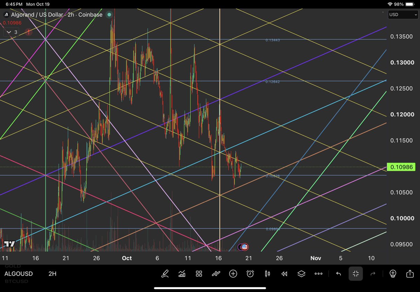Tap the 6:45 PM clock
Screen dimensions: 420x292
pos(14,4)
